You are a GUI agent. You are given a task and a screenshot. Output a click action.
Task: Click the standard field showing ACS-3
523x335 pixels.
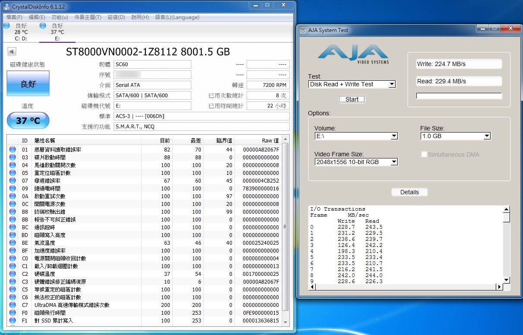click(202, 116)
